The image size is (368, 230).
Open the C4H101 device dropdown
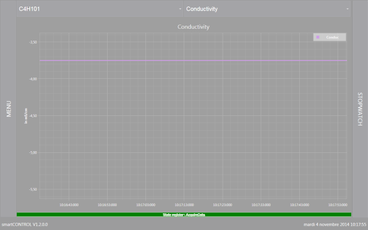100,9
